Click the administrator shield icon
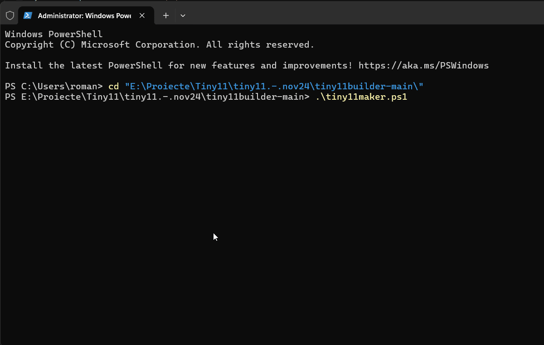 [10, 15]
